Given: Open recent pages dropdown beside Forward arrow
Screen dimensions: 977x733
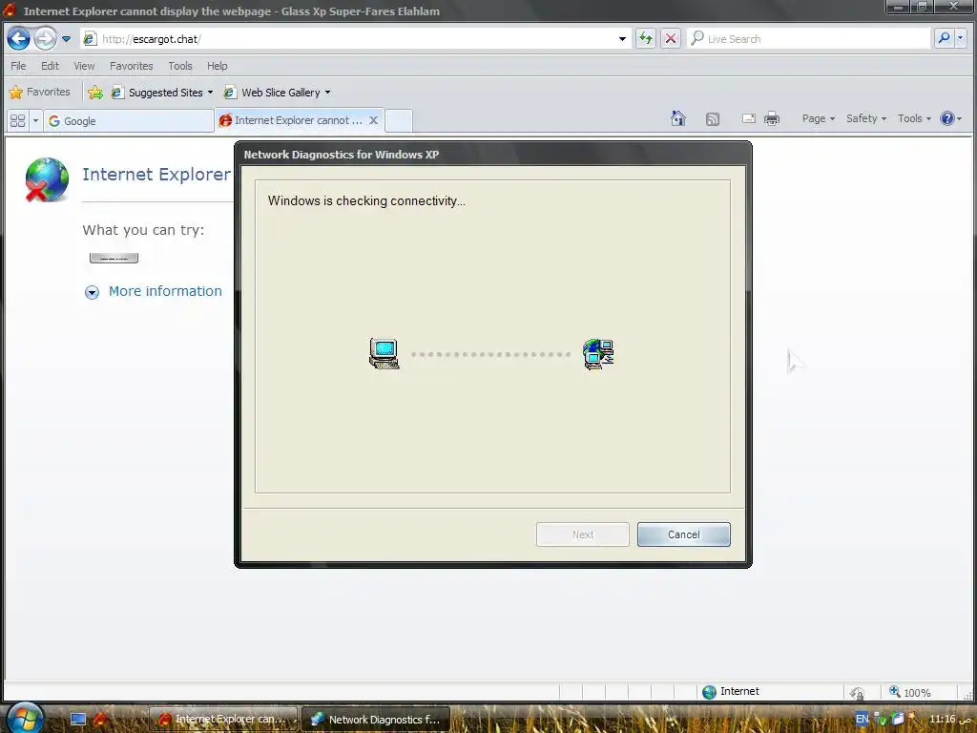Looking at the screenshot, I should 67,38.
